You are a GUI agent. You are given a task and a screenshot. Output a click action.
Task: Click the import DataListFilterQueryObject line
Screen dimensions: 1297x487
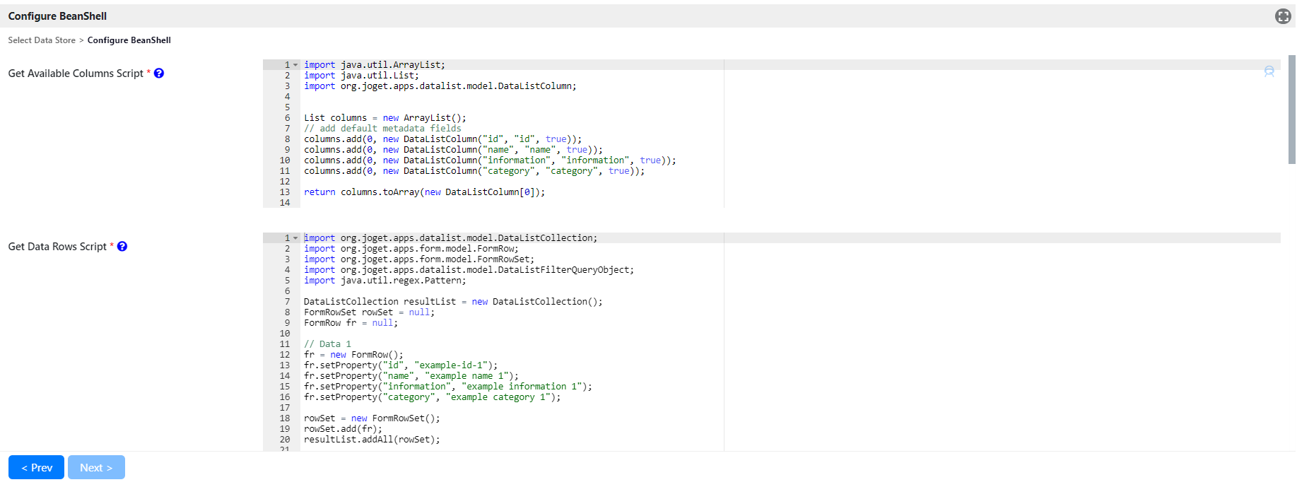[x=469, y=270]
